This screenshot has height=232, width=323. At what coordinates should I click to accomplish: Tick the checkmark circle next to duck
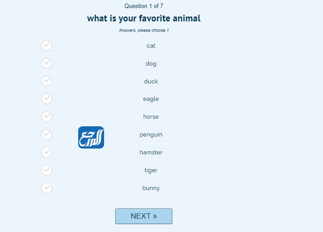point(46,81)
